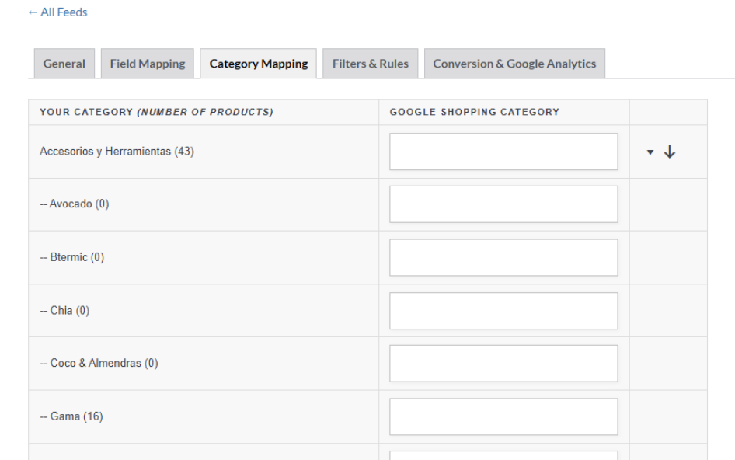Click Google category field for Accesorios y Herramientas
735x460 pixels.
[x=503, y=152]
